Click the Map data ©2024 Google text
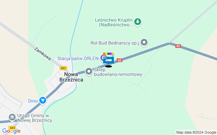This screenshot has width=217, height=135. (196, 133)
